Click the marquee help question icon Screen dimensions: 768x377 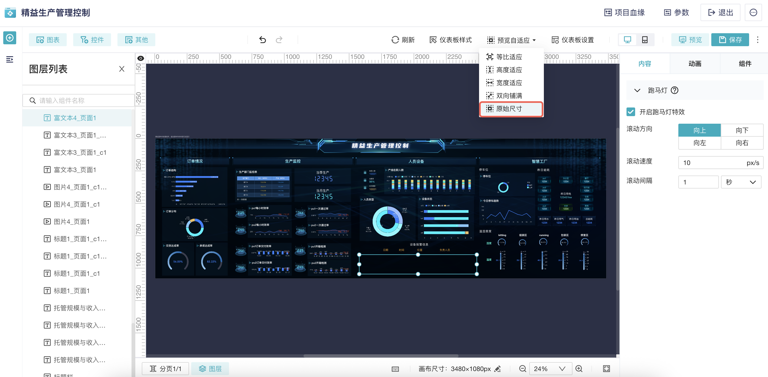tap(674, 90)
